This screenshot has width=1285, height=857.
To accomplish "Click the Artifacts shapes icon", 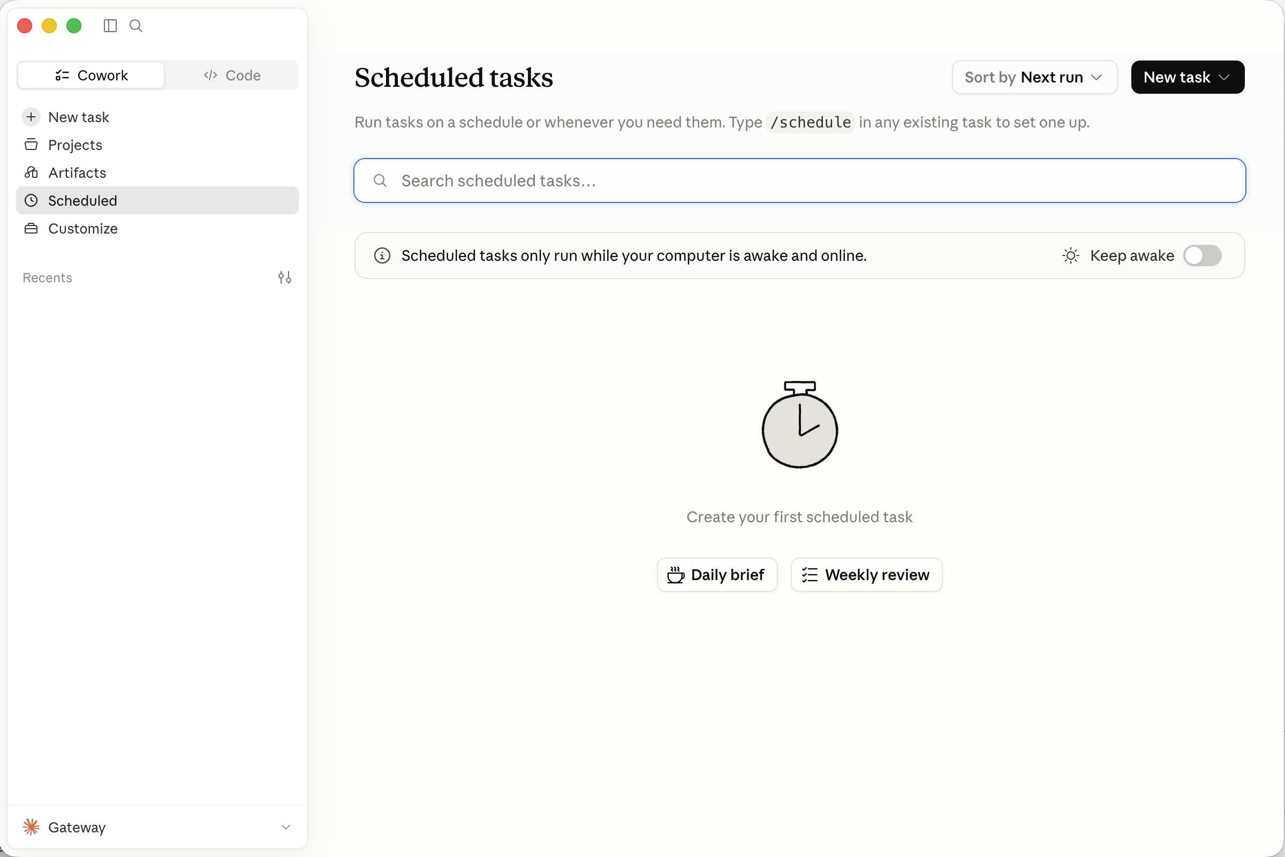I will [31, 172].
